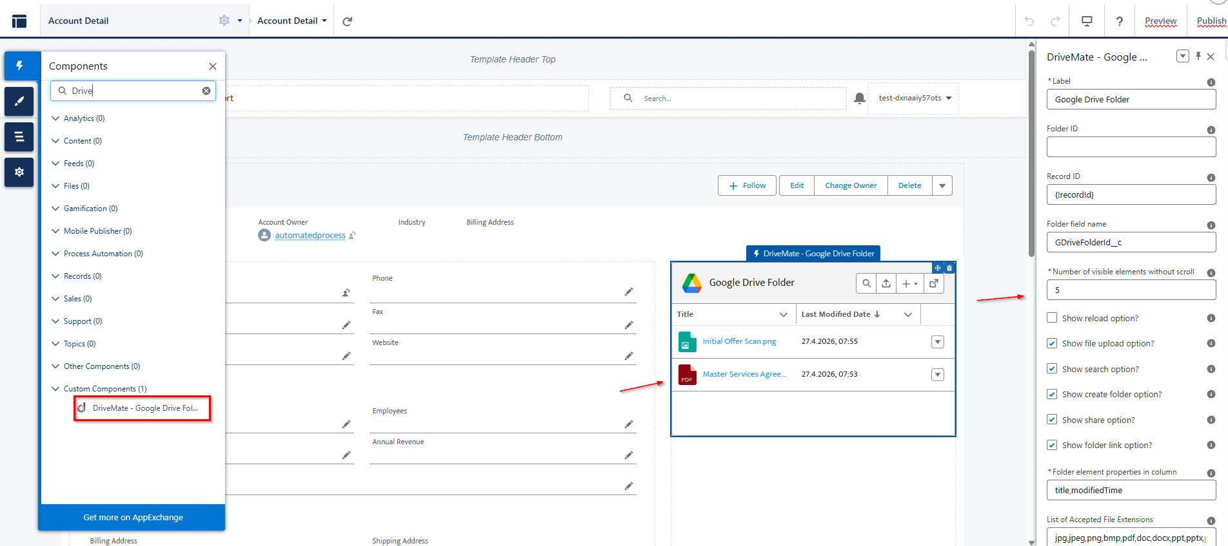
Task: Close the Components panel
Action: 213,66
